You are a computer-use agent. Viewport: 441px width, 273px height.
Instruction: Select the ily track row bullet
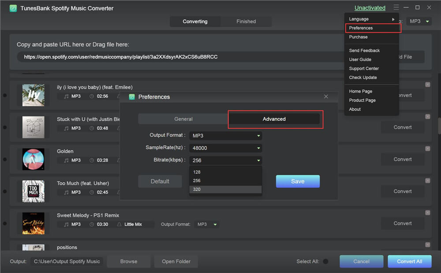(x=5, y=96)
